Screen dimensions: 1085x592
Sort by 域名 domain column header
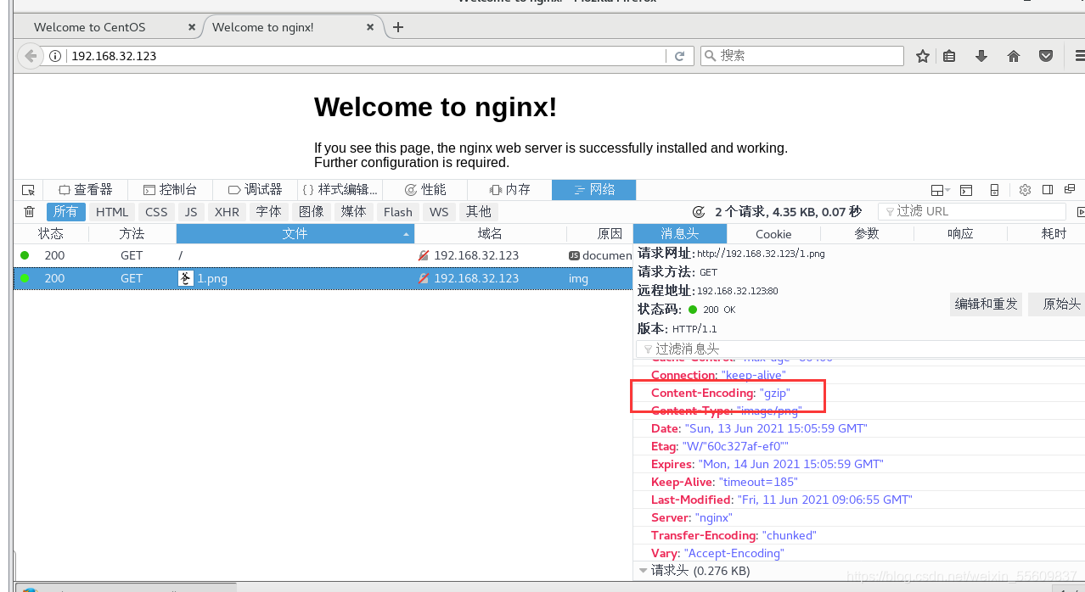(x=490, y=234)
